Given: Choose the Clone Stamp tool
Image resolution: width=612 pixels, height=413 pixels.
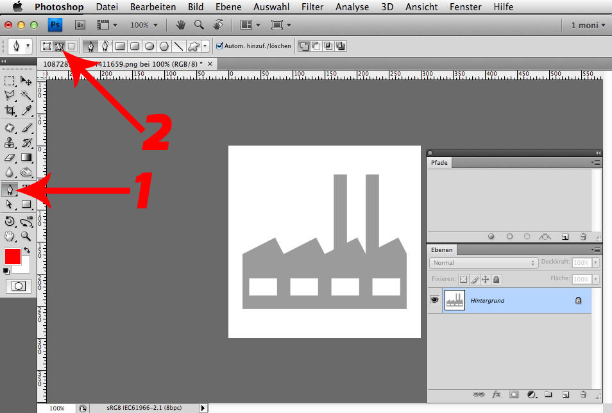Looking at the screenshot, I should (x=10, y=143).
